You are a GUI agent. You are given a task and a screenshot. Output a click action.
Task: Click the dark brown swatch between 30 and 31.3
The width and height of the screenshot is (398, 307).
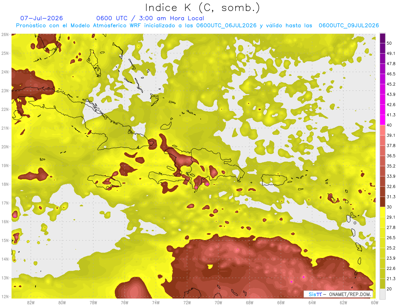(382, 202)
